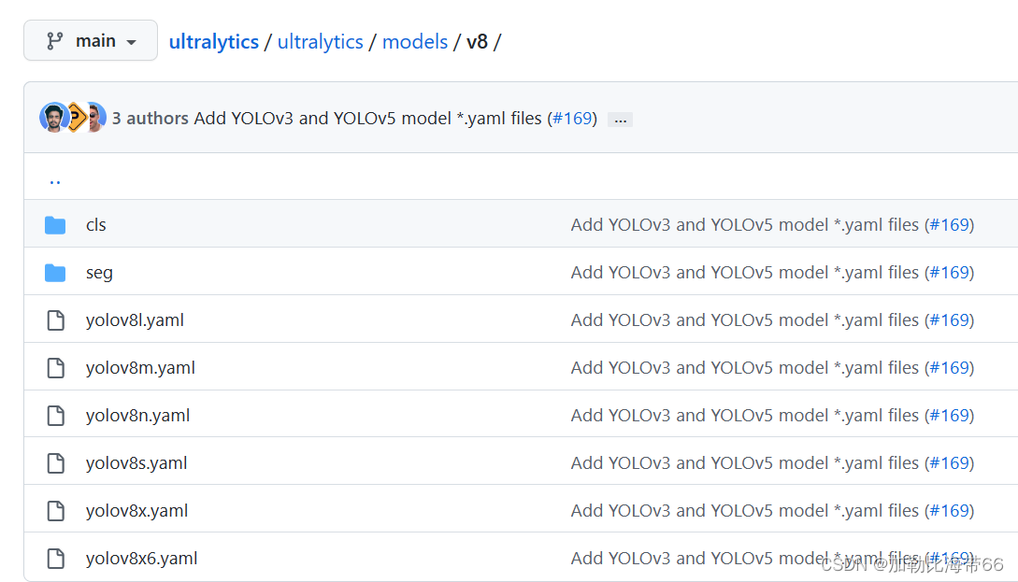This screenshot has height=582, width=1018.
Task: Expand commit message ellipsis button
Action: (x=620, y=120)
